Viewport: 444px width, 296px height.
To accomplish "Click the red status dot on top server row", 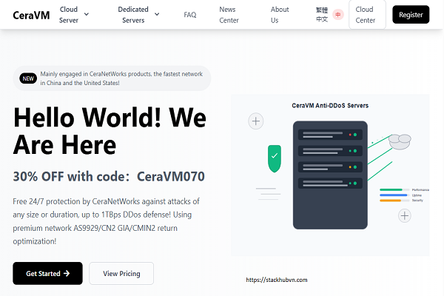I will [350, 135].
